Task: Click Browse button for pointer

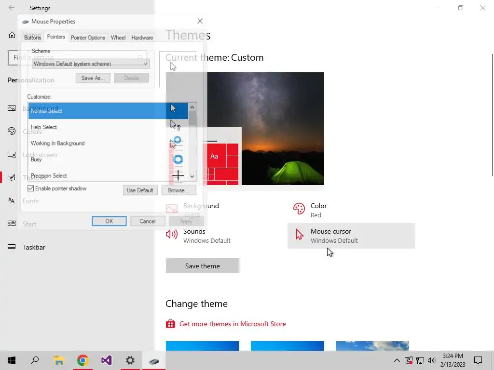Action: (178, 190)
